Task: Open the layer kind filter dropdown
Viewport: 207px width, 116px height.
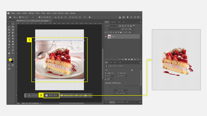Action: click(x=111, y=26)
